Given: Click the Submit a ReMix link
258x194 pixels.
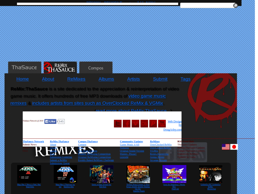Looking at the screenshot, I should pos(58,160).
